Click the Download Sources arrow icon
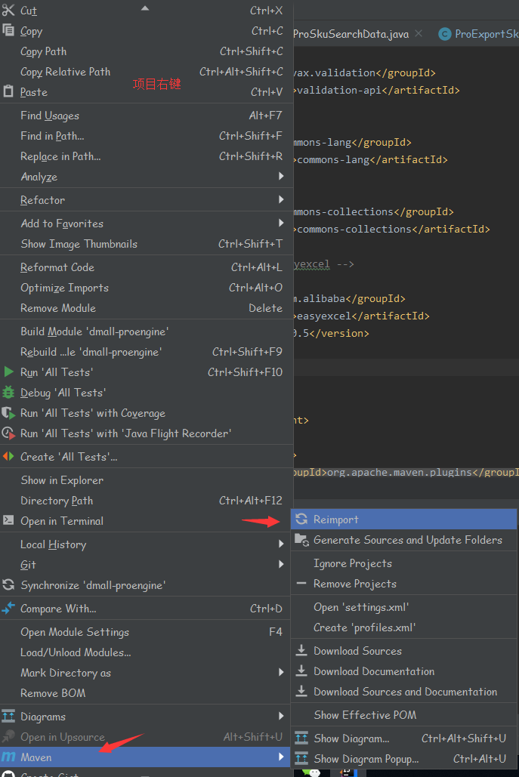 click(x=301, y=651)
